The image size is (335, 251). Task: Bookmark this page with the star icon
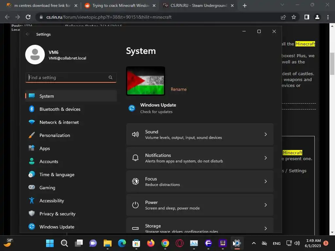point(294,17)
